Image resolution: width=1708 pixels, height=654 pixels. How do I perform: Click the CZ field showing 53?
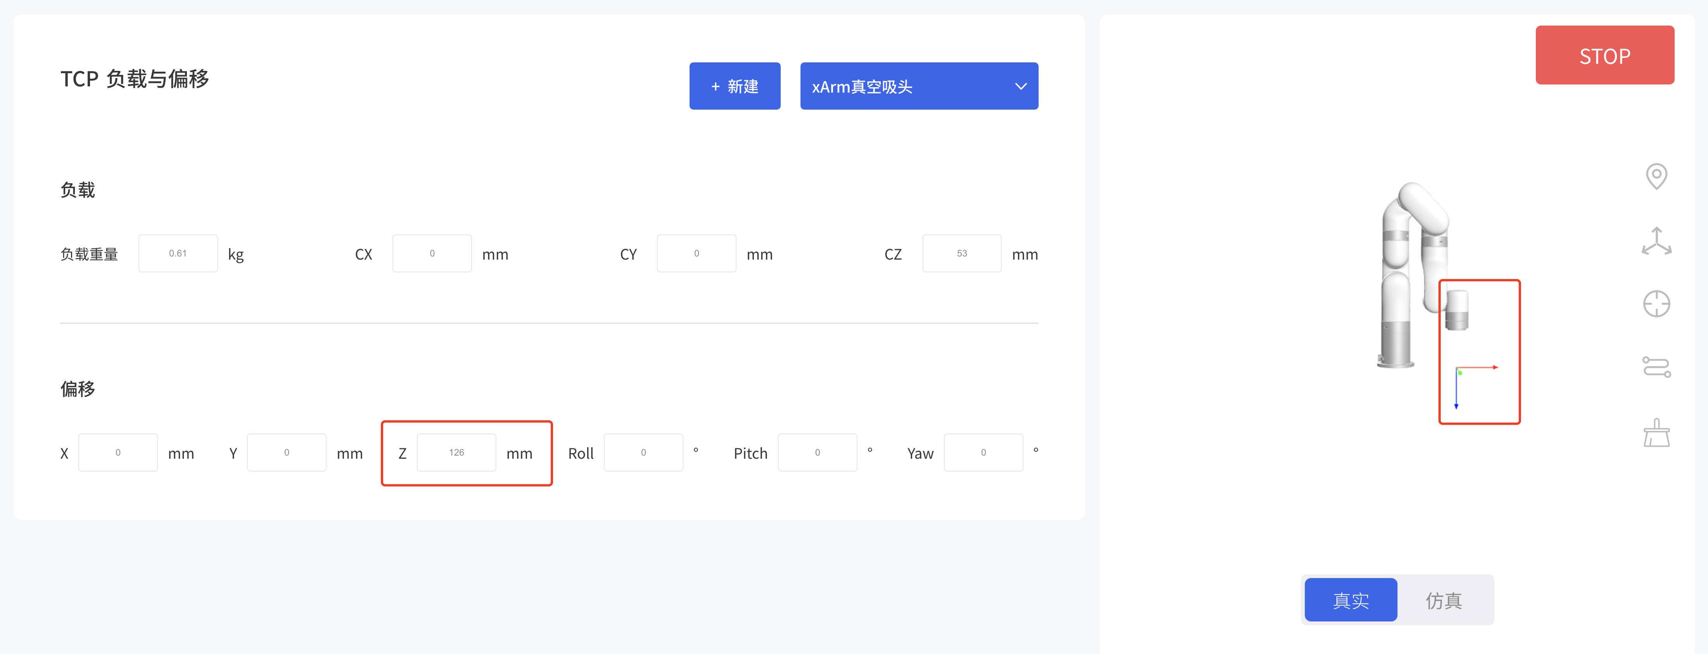point(961,253)
